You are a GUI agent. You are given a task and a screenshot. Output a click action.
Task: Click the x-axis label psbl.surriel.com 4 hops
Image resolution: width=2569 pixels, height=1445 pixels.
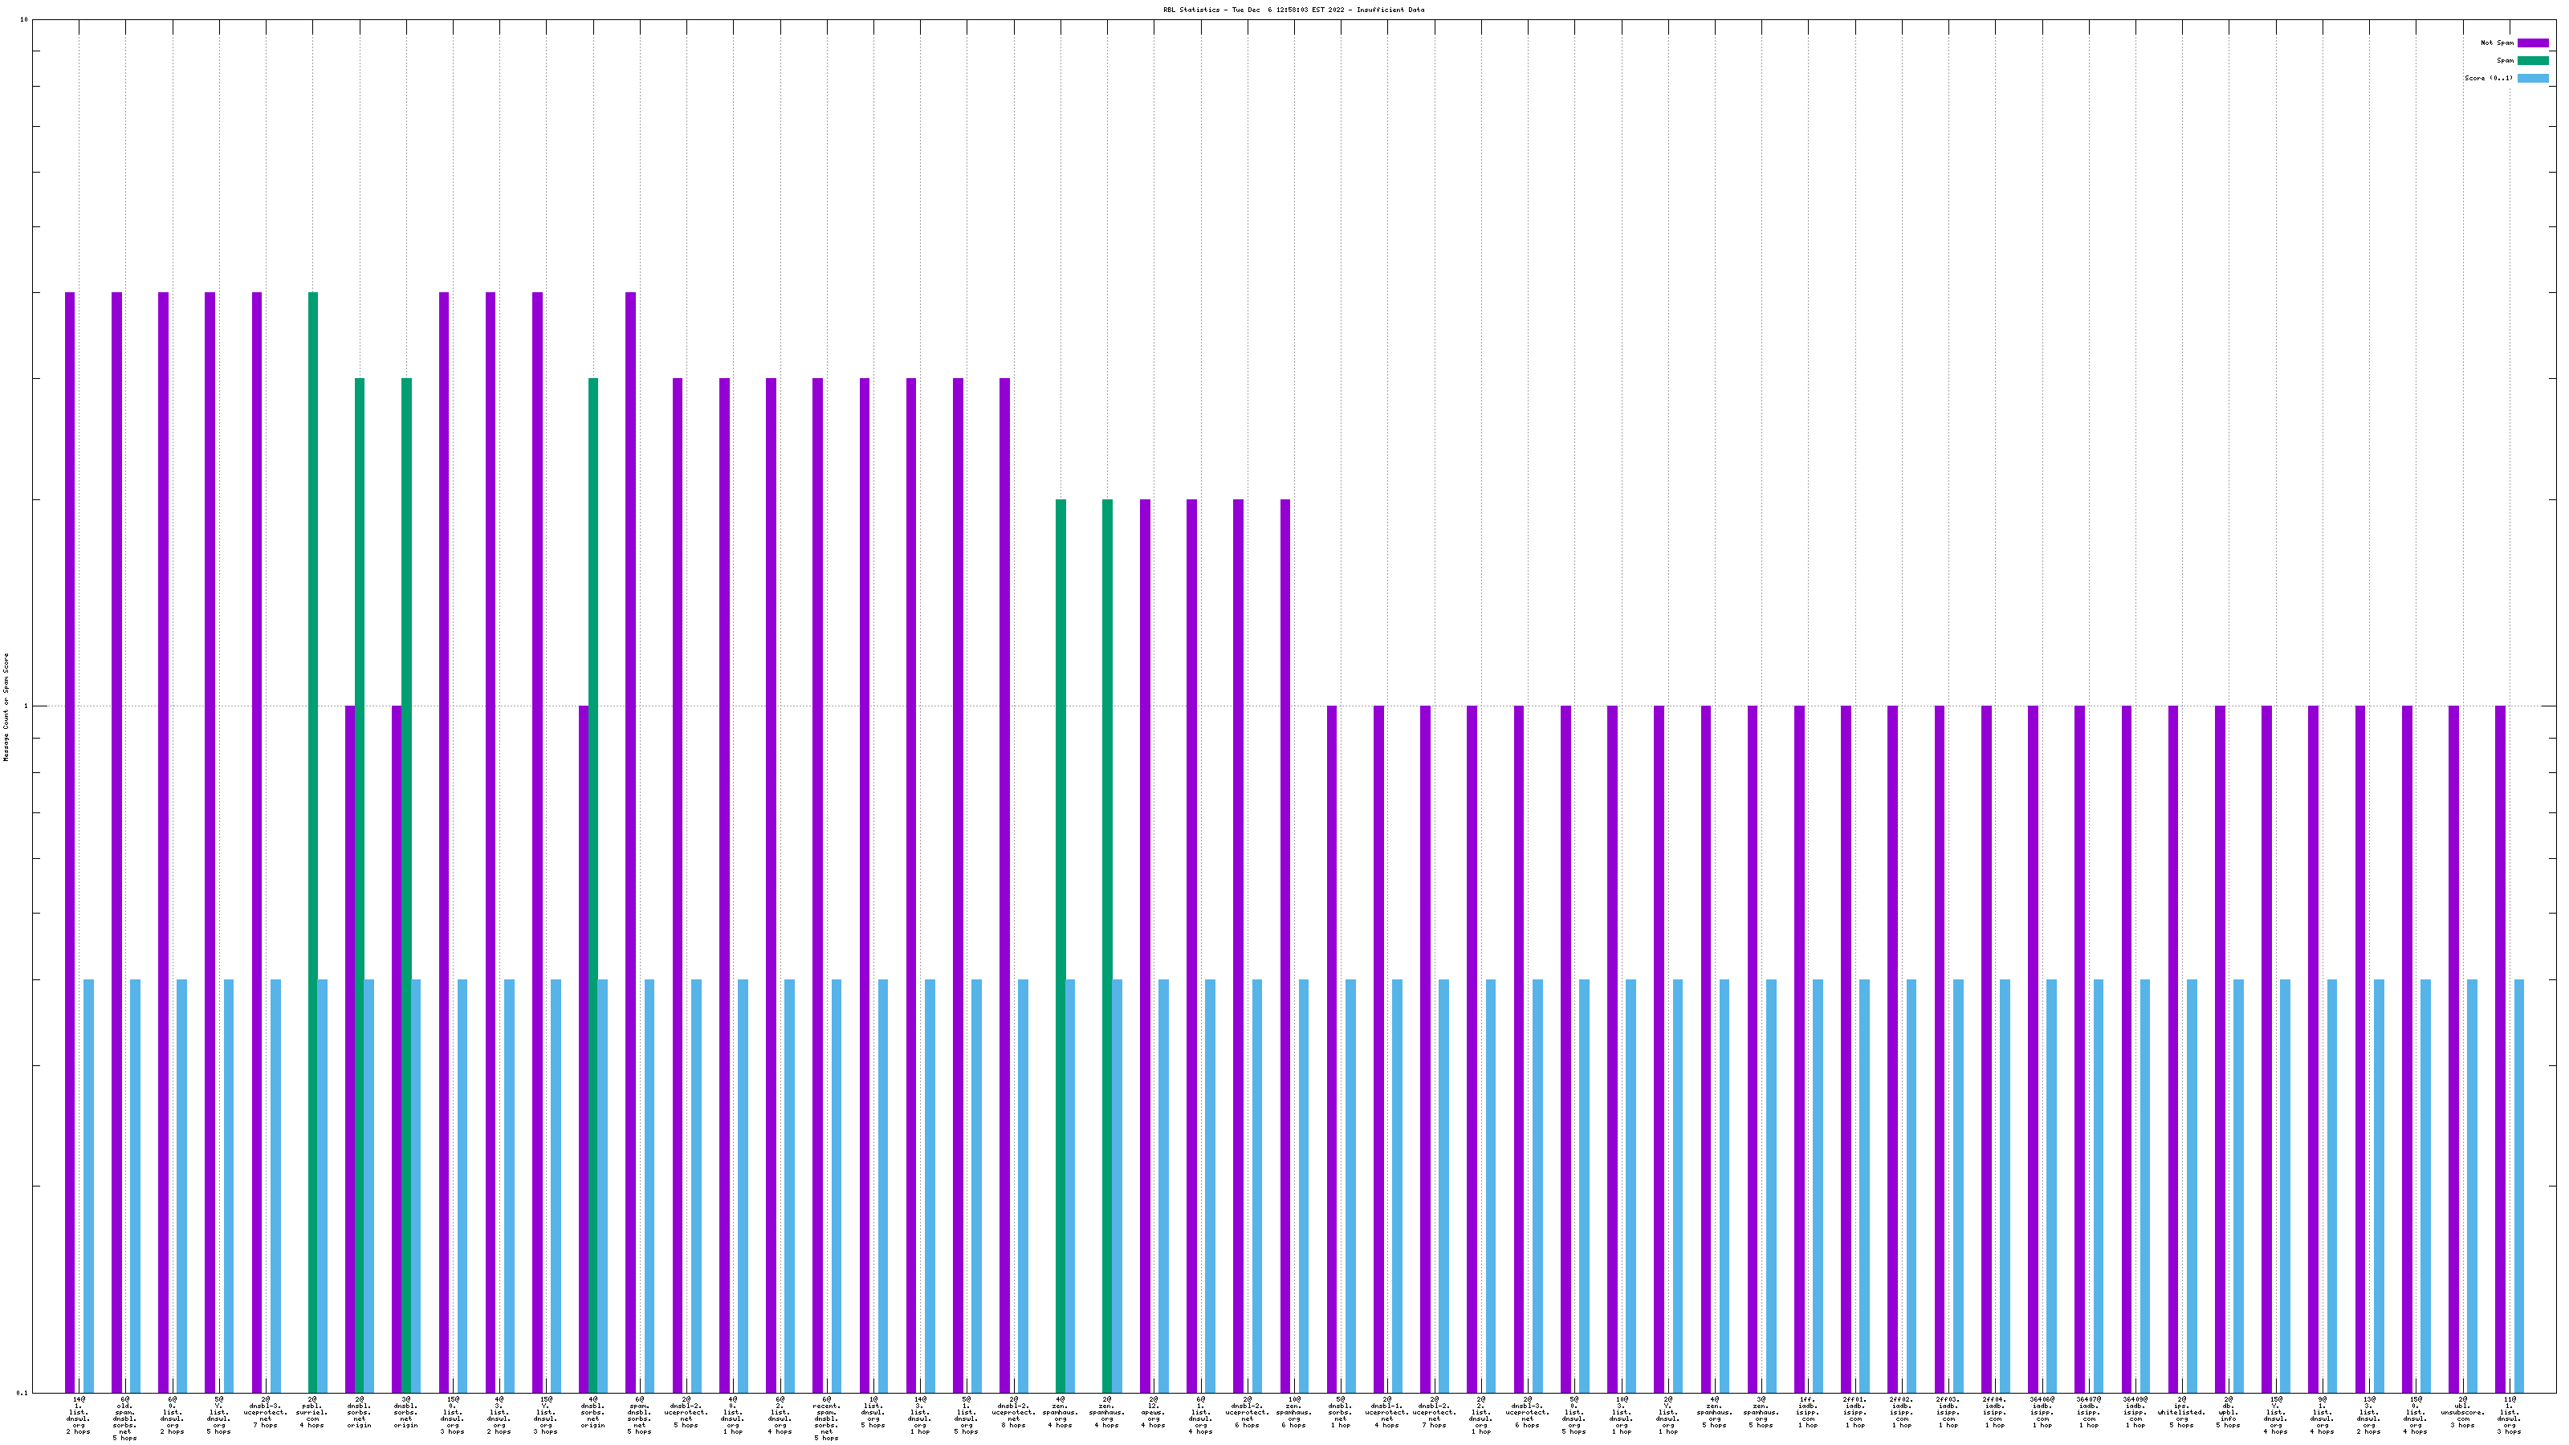pyautogui.click(x=312, y=1412)
